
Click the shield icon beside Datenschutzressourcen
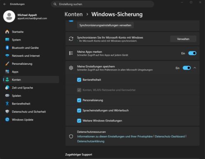tap(71, 136)
